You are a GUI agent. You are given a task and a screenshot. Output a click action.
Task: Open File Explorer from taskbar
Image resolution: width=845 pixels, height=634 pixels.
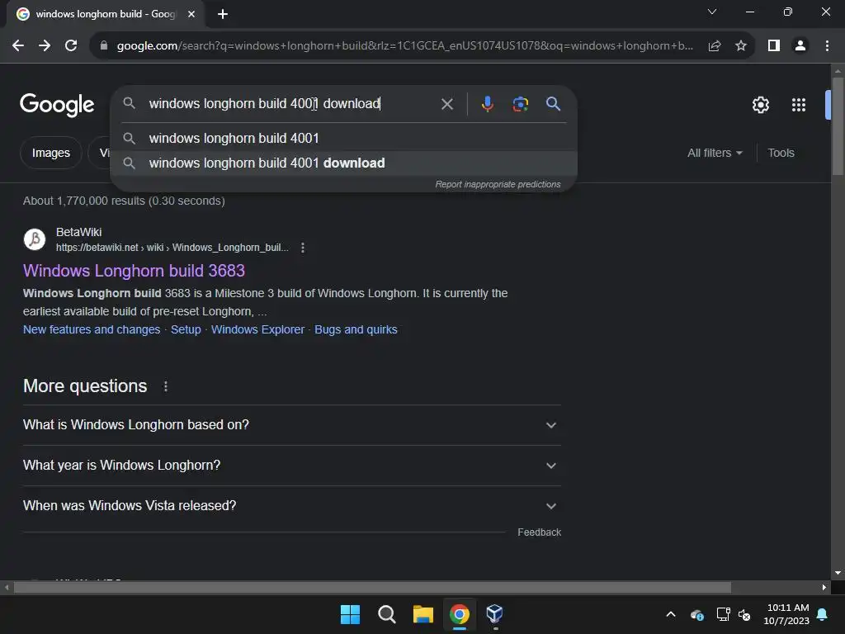(423, 614)
